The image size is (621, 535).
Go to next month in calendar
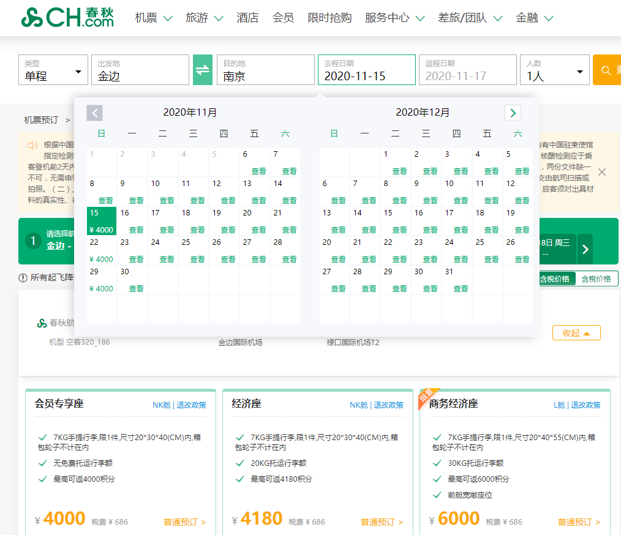[513, 113]
